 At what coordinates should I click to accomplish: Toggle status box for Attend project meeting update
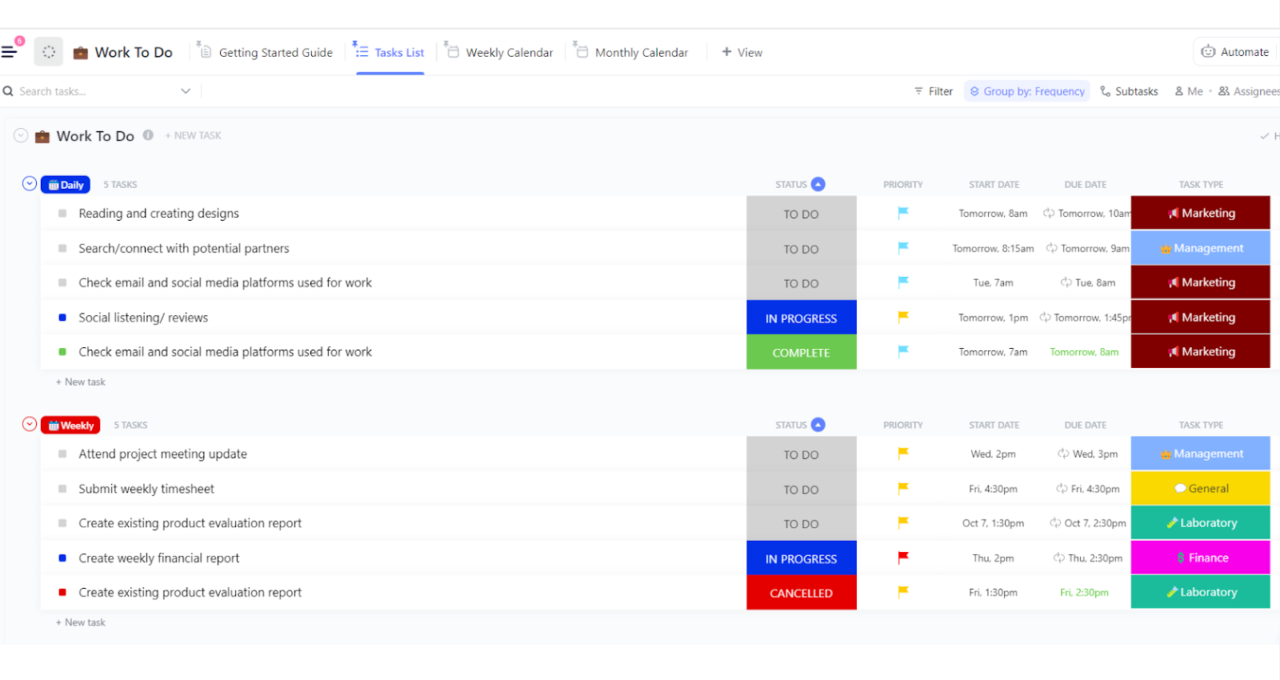[x=62, y=454]
